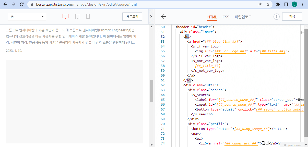Screen dimensions: 308x147
Task: Click the help question mark icon
Action: click(276, 17)
